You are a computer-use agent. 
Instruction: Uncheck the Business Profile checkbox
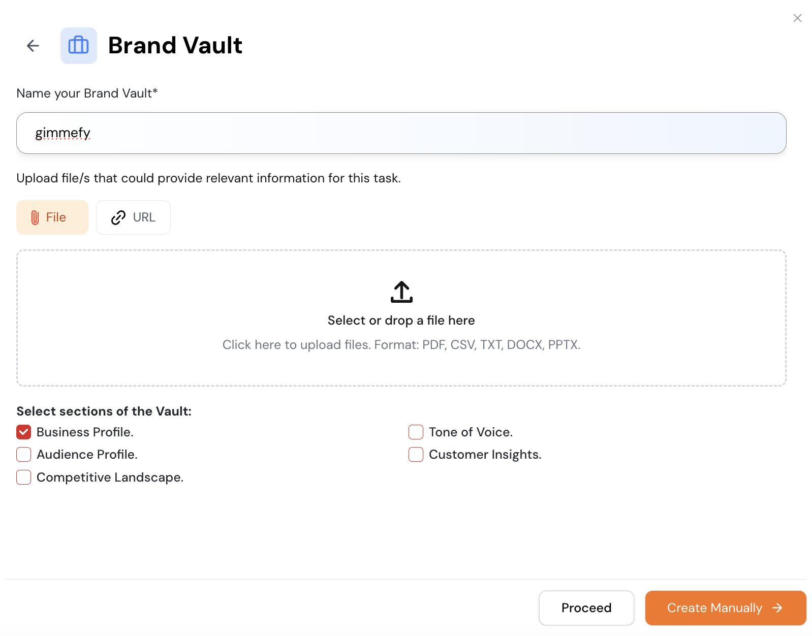click(24, 432)
